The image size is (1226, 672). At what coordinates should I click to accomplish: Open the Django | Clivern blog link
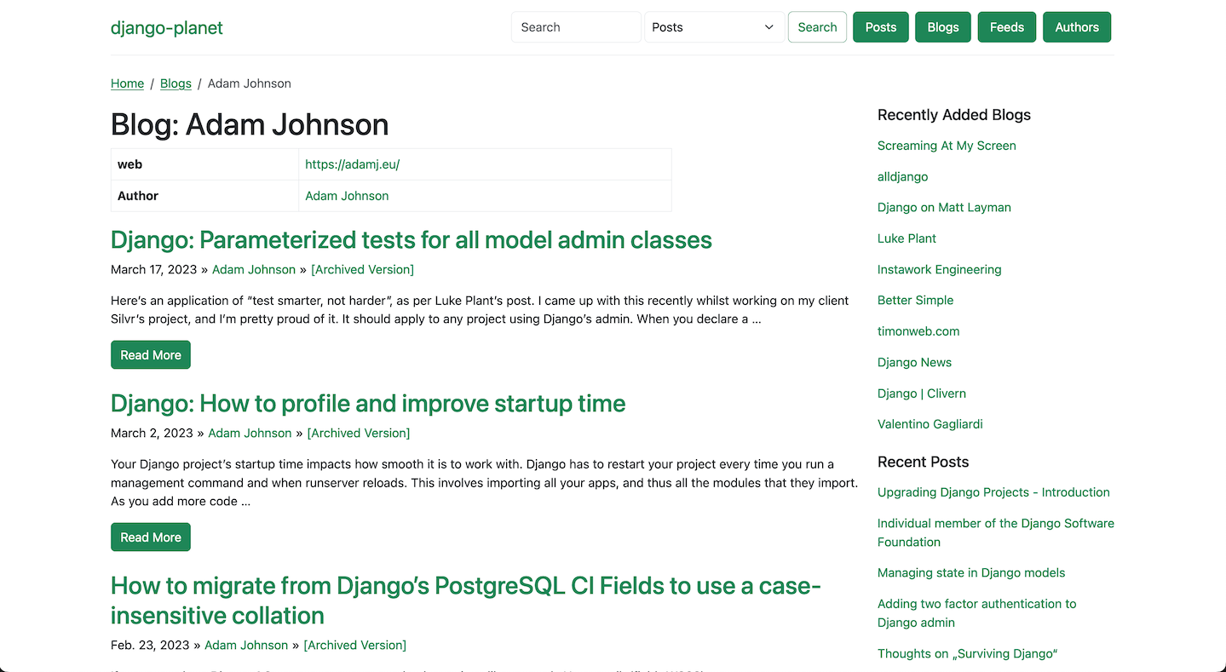tap(922, 393)
